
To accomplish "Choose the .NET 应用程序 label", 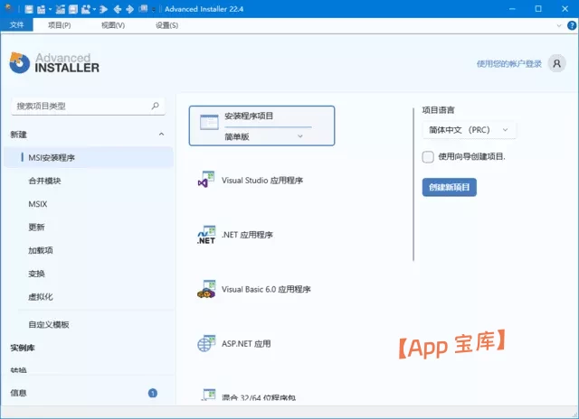I will 247,235.
